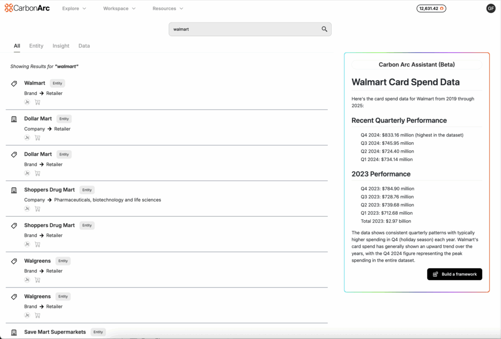Open the Explore dropdown menu
This screenshot has height=339, width=501.
(x=74, y=8)
